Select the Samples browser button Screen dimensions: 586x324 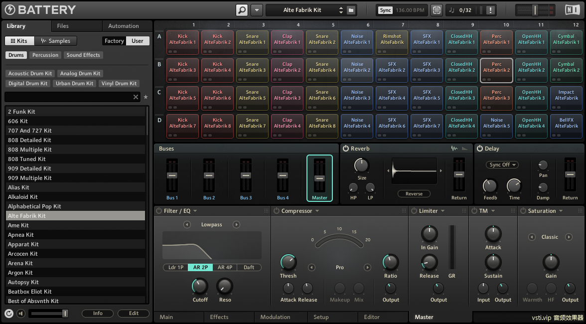(56, 41)
